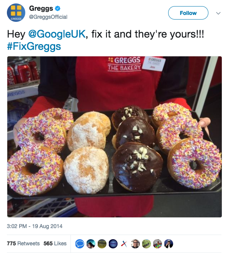Screen dimensions: 226x253
Task: Open the olive-green field avatar
Action: pos(102,243)
